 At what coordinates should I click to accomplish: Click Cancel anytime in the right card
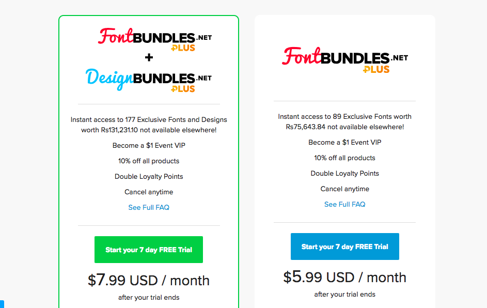point(345,189)
